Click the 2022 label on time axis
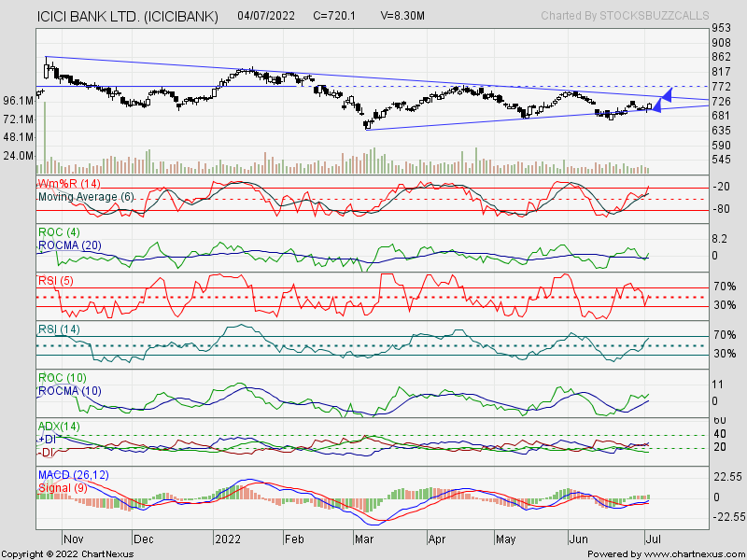Screen dimensions: 747x560 227,539
